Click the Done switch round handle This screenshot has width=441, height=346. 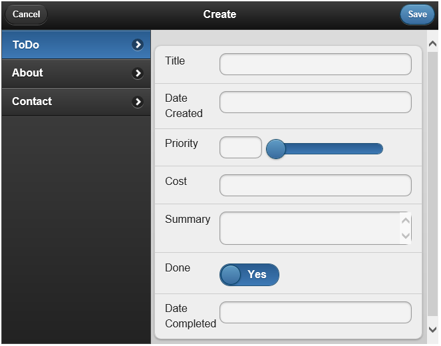point(231,274)
